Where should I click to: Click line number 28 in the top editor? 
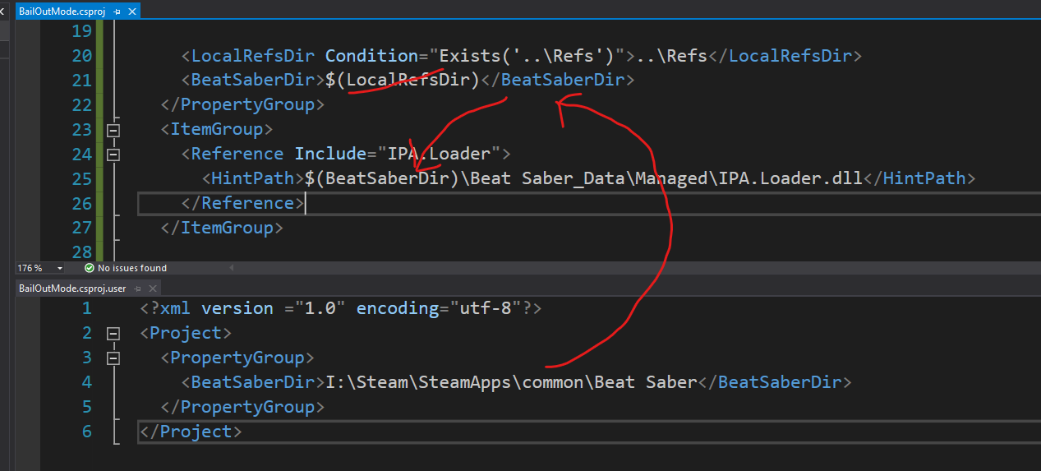(82, 252)
